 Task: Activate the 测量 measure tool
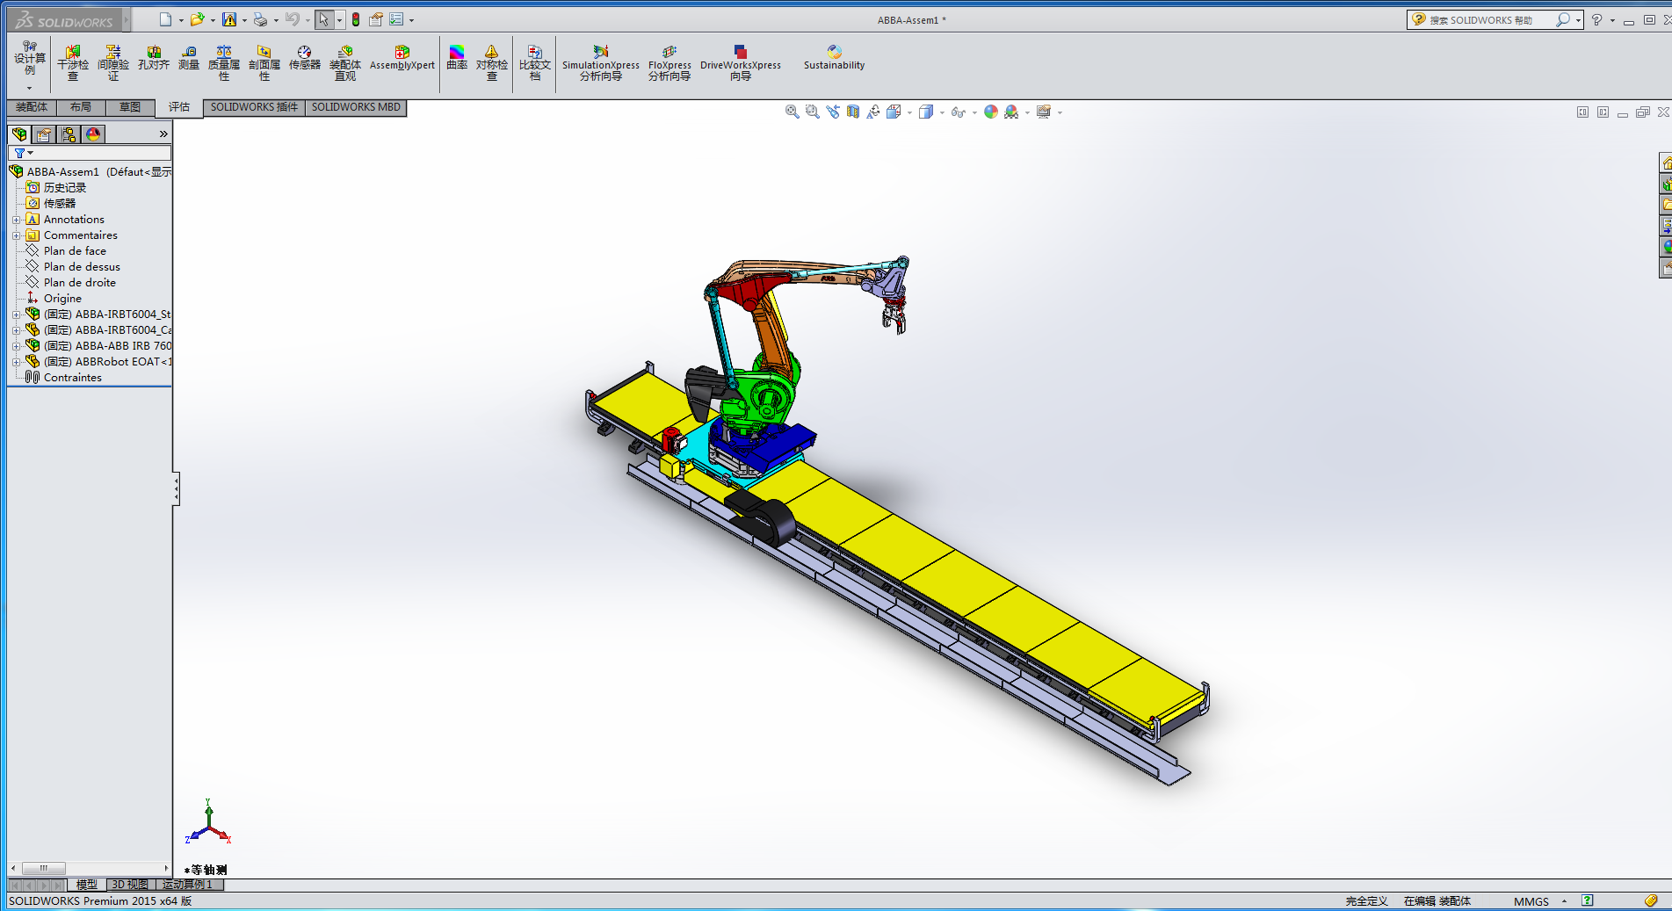[x=189, y=58]
